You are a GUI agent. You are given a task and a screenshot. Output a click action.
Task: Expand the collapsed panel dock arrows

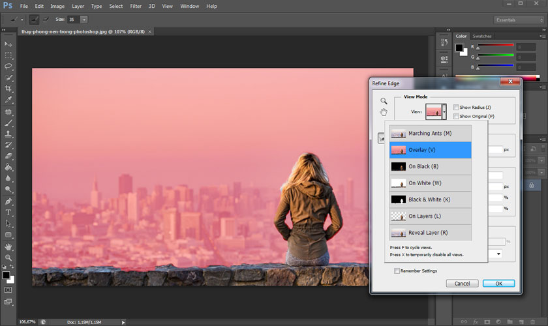(x=449, y=30)
